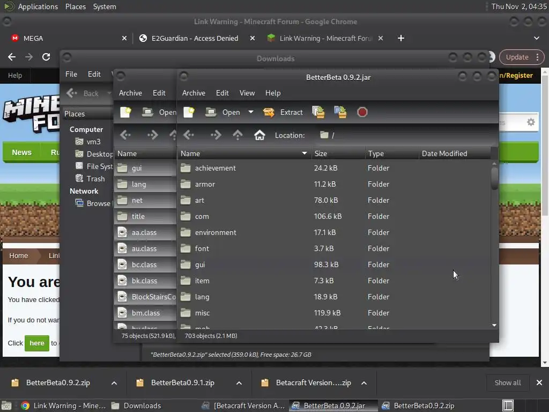Click Chrome back arrow
This screenshot has width=549, height=412.
(x=12, y=57)
